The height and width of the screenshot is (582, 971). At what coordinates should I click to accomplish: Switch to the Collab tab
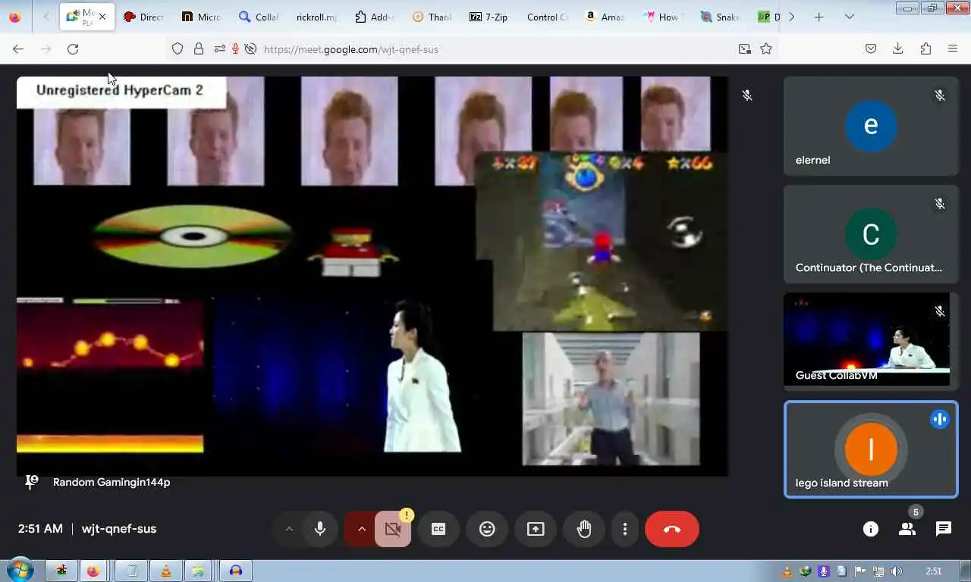259,17
